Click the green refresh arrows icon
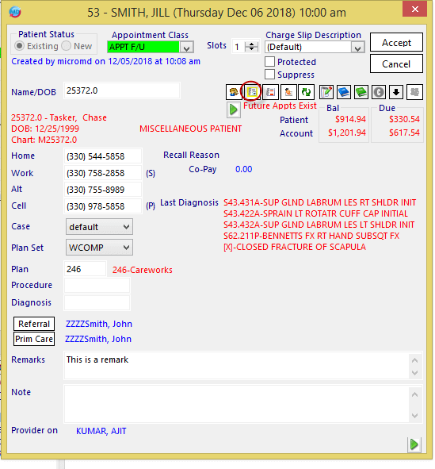Viewport: 435px width, 469px height. click(306, 92)
